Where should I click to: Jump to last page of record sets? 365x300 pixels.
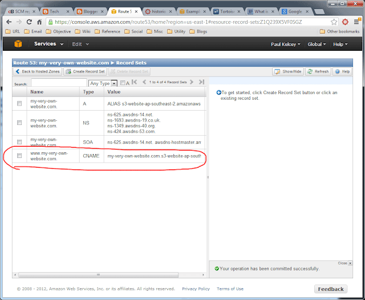201,82
